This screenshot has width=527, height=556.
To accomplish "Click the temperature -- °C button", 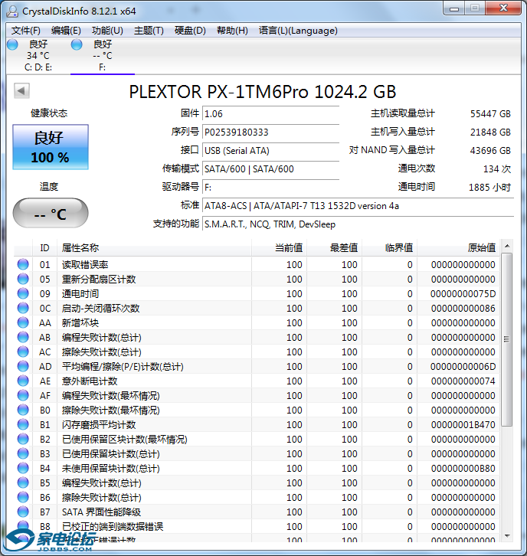I will [x=51, y=213].
